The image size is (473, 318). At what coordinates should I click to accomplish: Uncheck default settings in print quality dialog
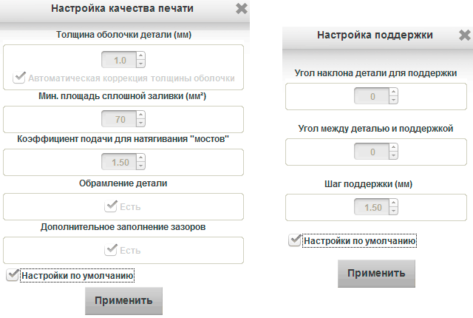click(13, 275)
